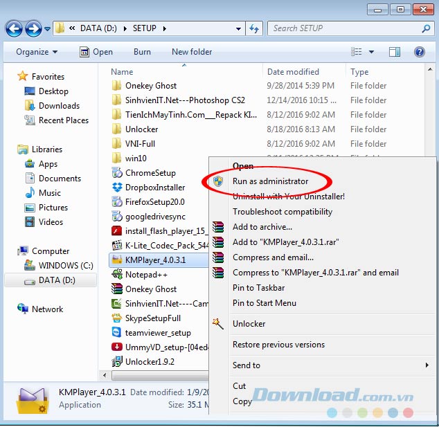Select the teamviewer_setup icon

[x=117, y=333]
